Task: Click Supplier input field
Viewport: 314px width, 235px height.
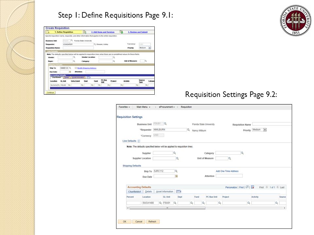Action: point(163,153)
